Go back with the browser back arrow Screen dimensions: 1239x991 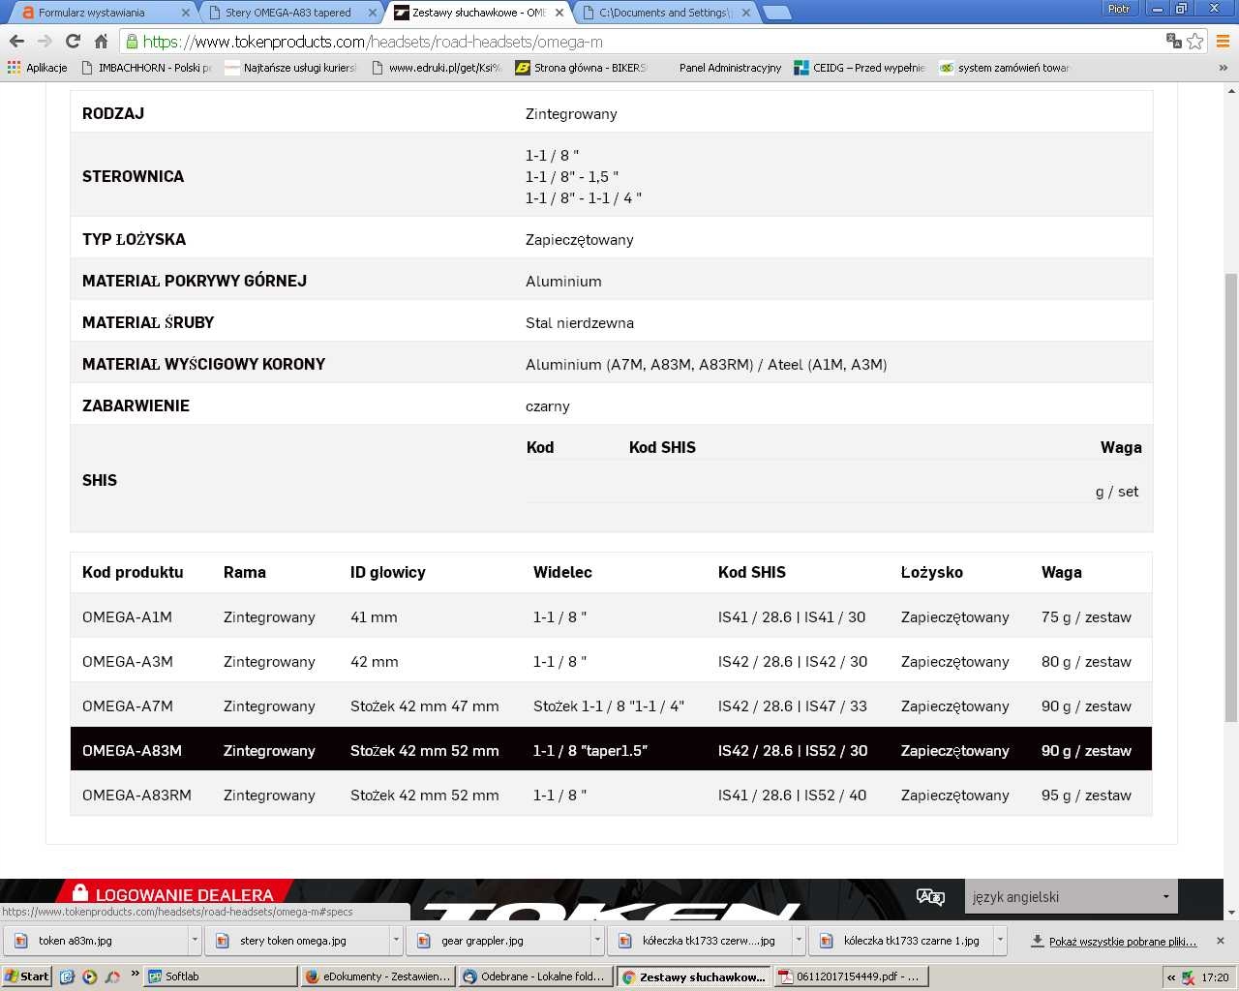click(x=16, y=42)
